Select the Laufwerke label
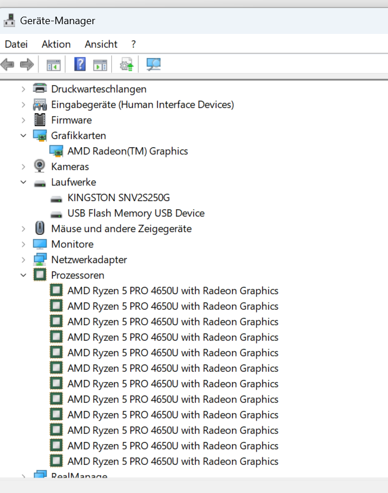The height and width of the screenshot is (493, 388). click(73, 182)
